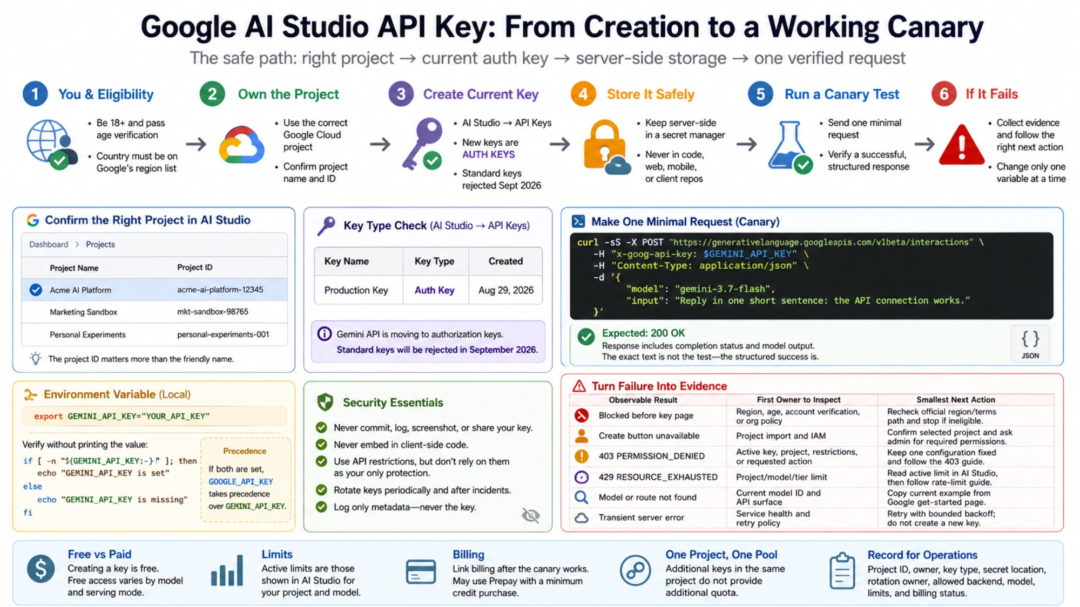1080x607 pixels.
Task: Click the If It Fails step heading
Action: [x=992, y=94]
